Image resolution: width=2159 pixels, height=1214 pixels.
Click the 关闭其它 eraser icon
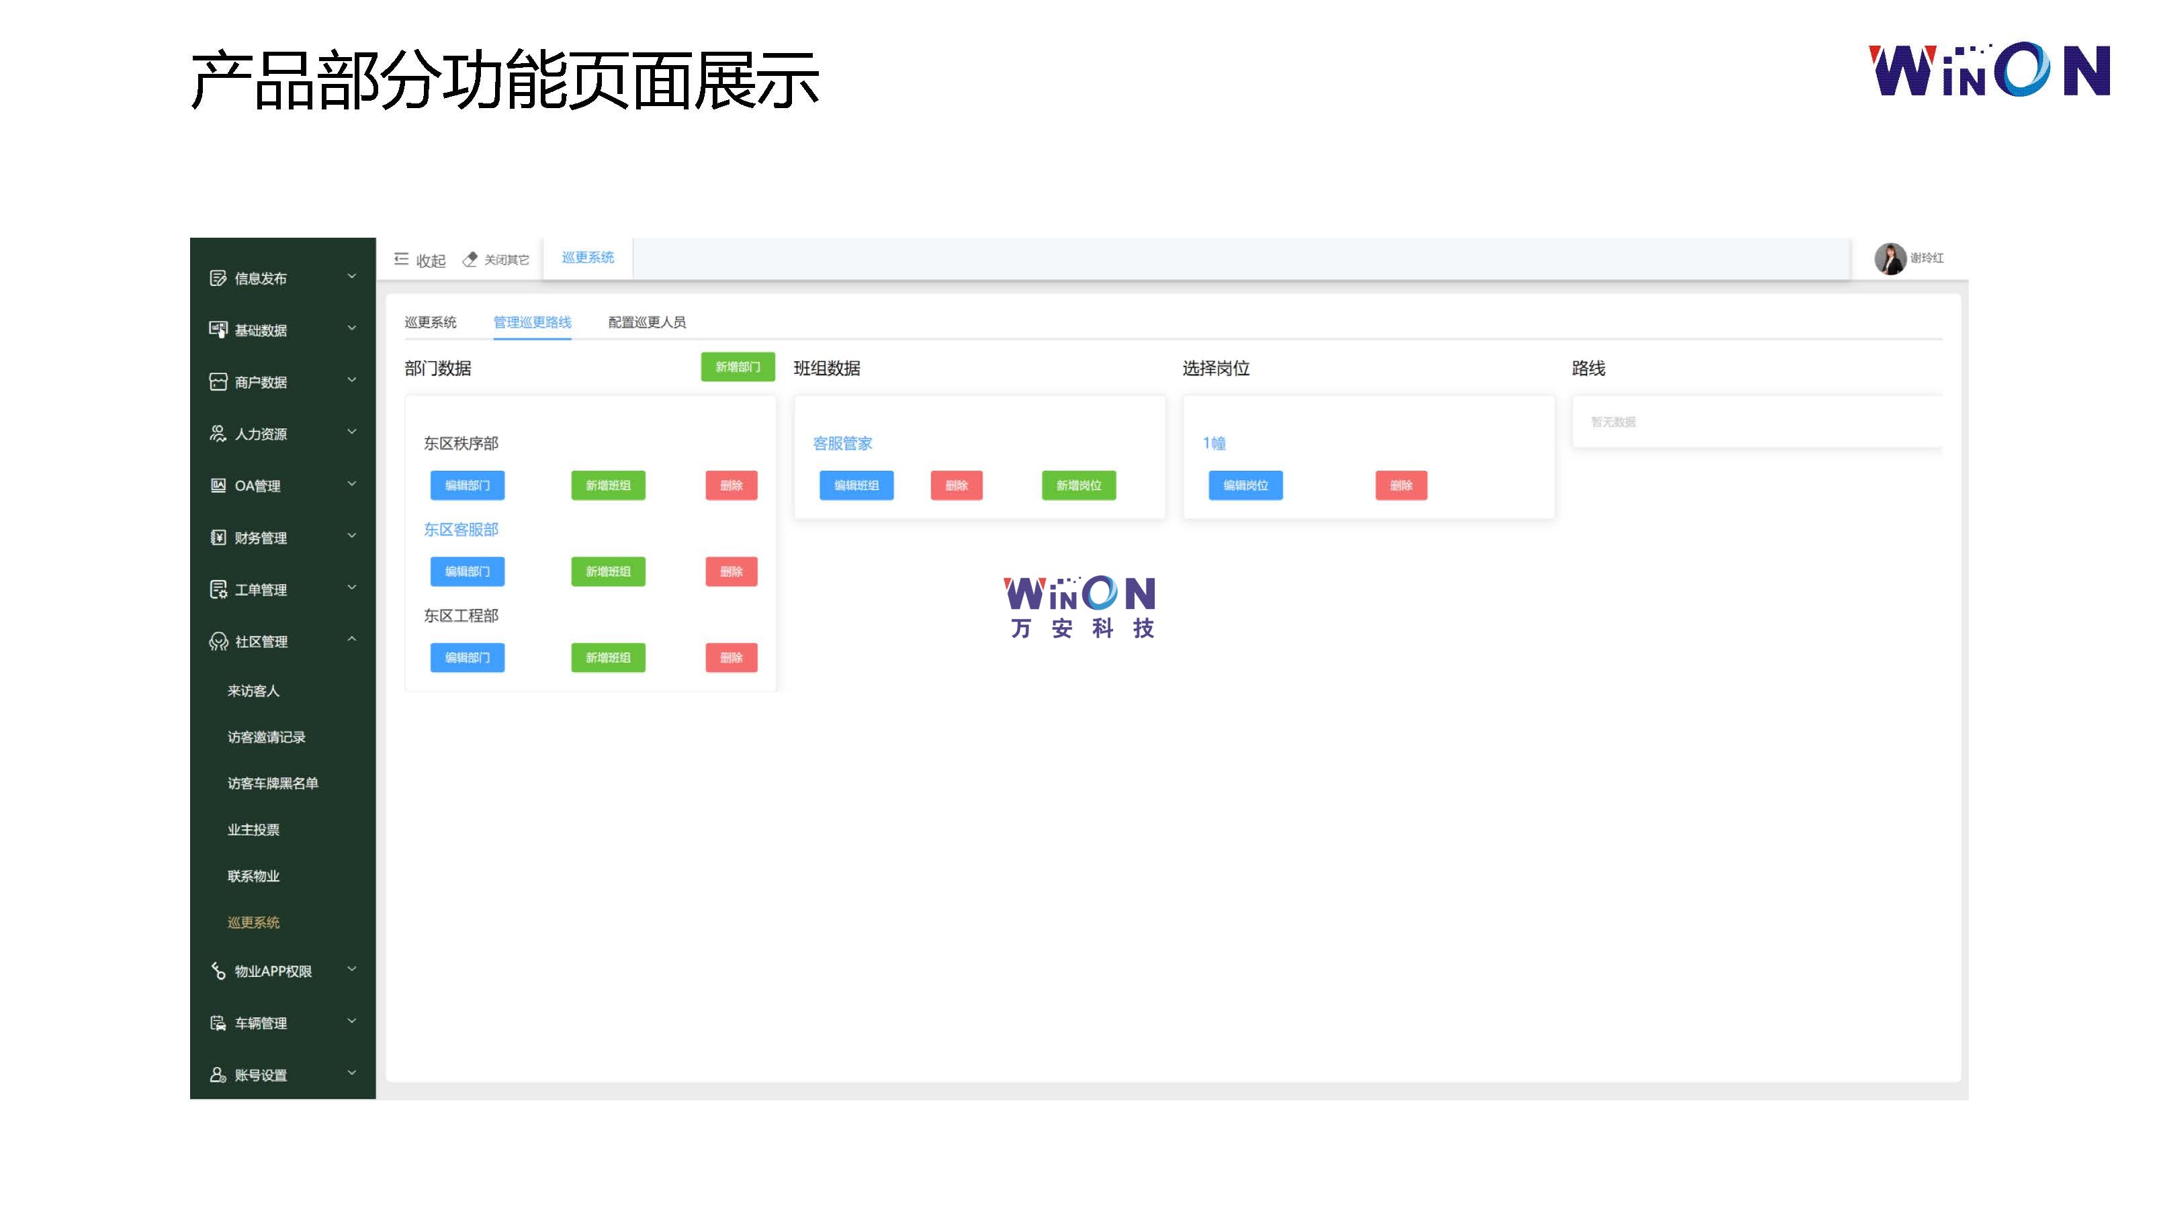point(470,260)
